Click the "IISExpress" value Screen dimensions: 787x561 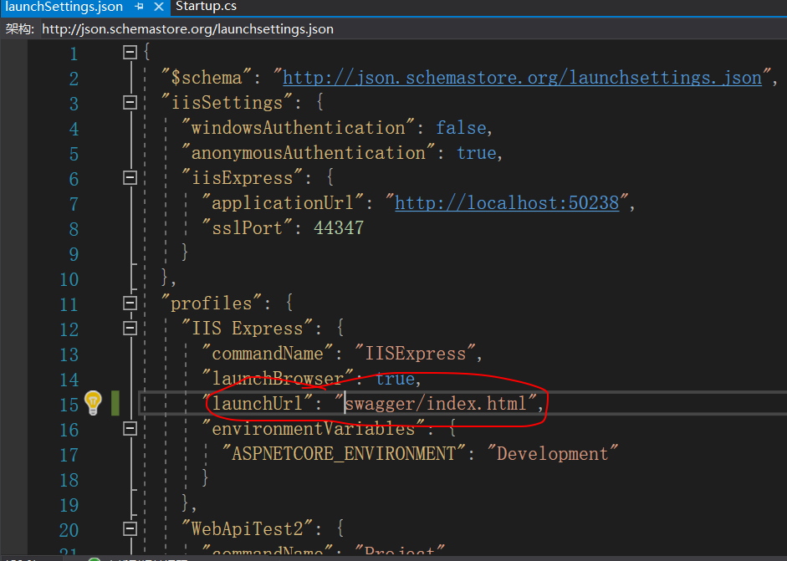415,354
